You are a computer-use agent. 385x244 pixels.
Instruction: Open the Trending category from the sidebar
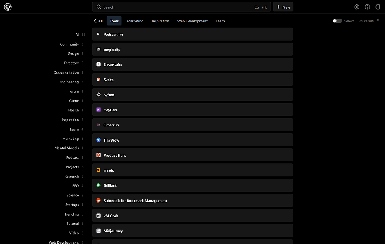click(x=71, y=214)
